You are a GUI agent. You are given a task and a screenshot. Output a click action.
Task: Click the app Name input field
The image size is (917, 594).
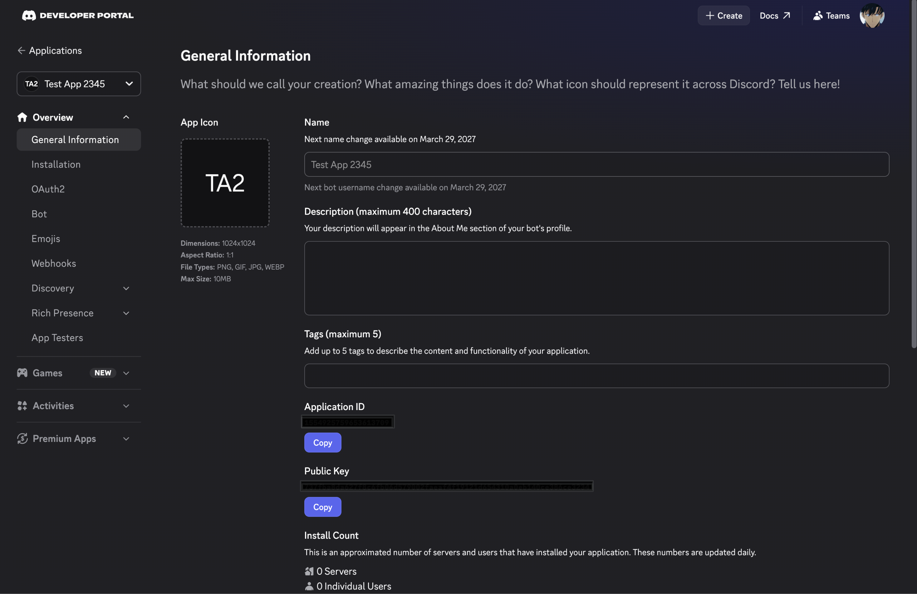point(596,164)
